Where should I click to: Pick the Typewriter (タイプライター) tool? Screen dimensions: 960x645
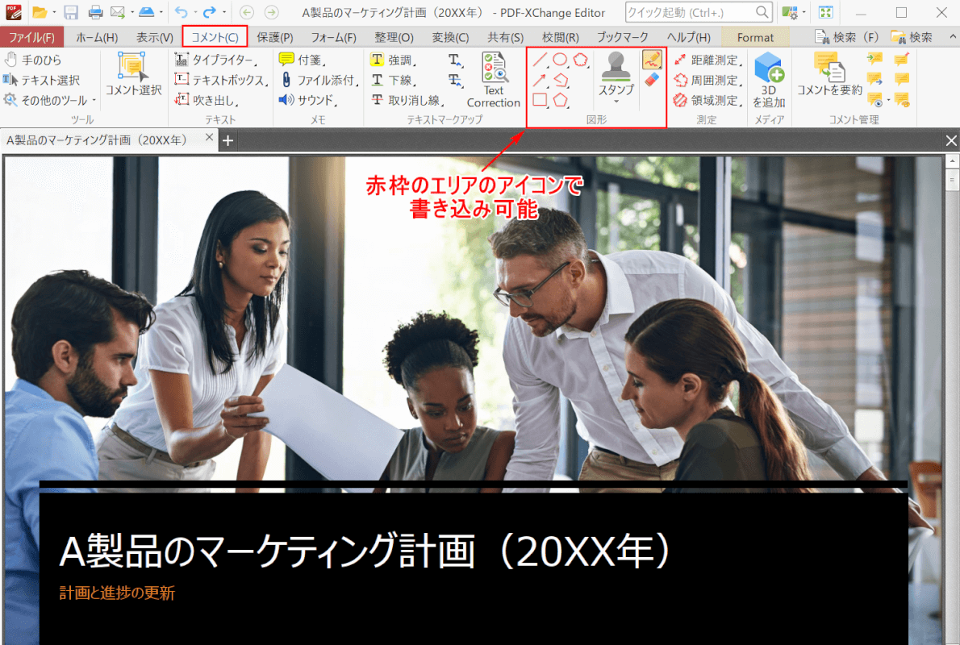click(215, 60)
